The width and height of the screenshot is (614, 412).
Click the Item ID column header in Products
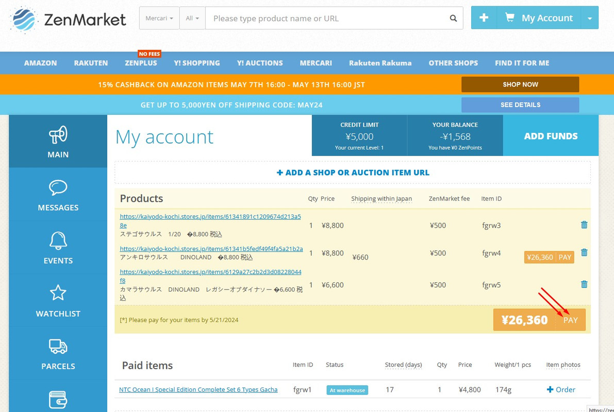(x=491, y=199)
